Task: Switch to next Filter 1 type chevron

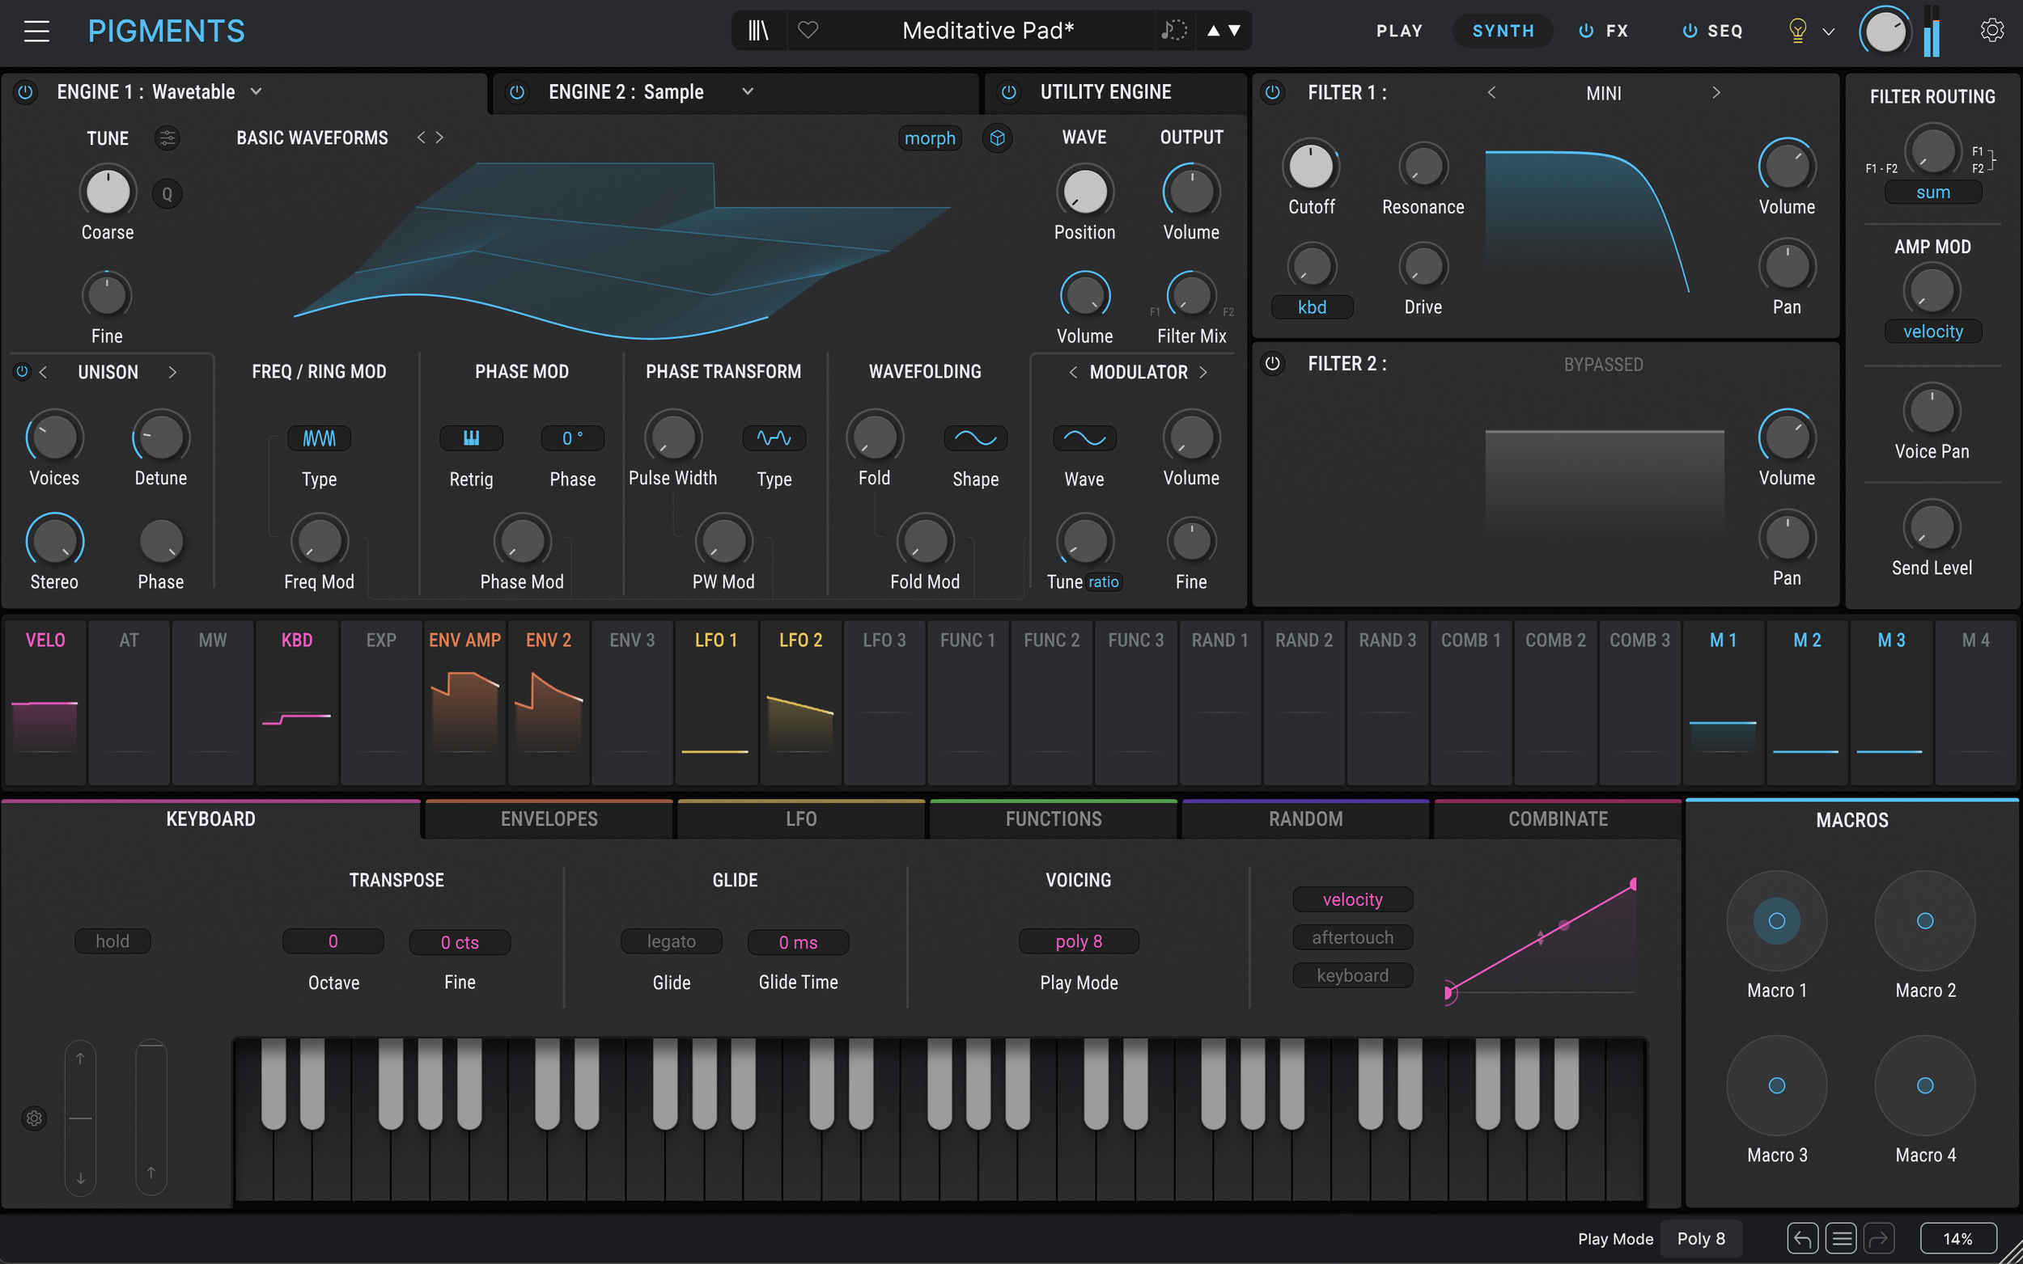Action: 1716,92
